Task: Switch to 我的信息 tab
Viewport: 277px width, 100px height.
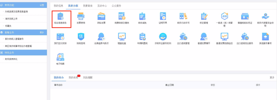Action: 58,6
